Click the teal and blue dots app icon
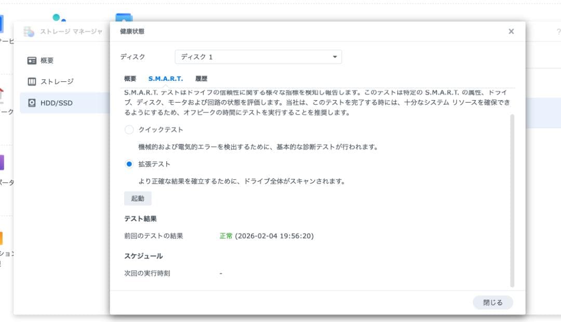Screen dimensions: 561x322 59,19
